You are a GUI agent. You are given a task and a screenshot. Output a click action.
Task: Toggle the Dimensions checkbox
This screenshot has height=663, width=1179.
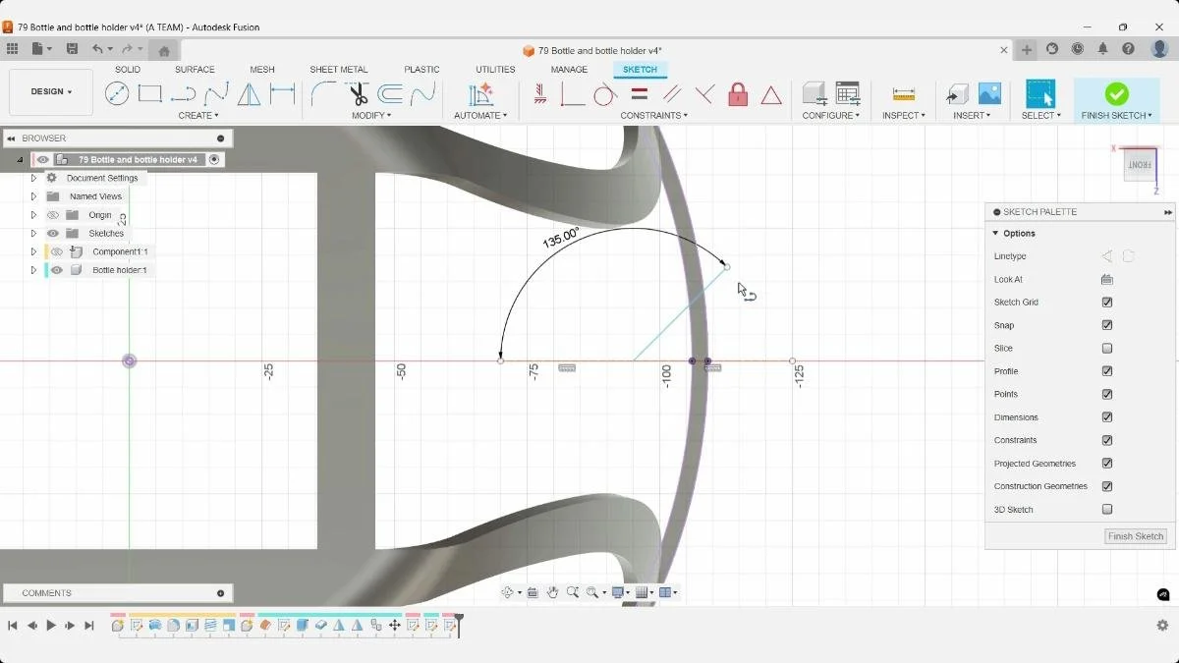coord(1107,417)
